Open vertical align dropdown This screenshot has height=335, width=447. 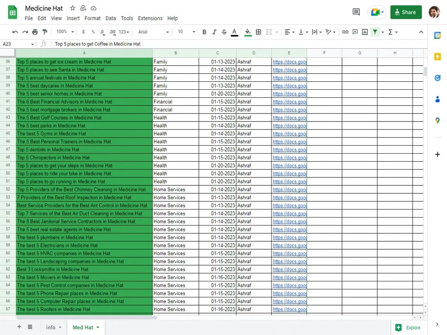point(304,32)
